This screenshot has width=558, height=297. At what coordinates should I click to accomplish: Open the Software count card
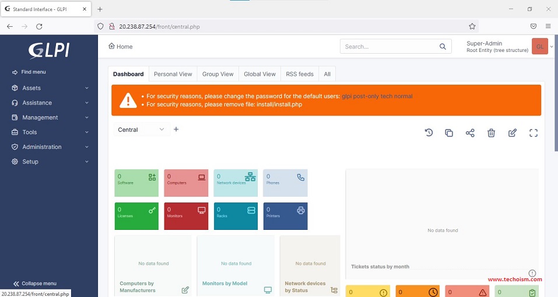pyautogui.click(x=136, y=183)
